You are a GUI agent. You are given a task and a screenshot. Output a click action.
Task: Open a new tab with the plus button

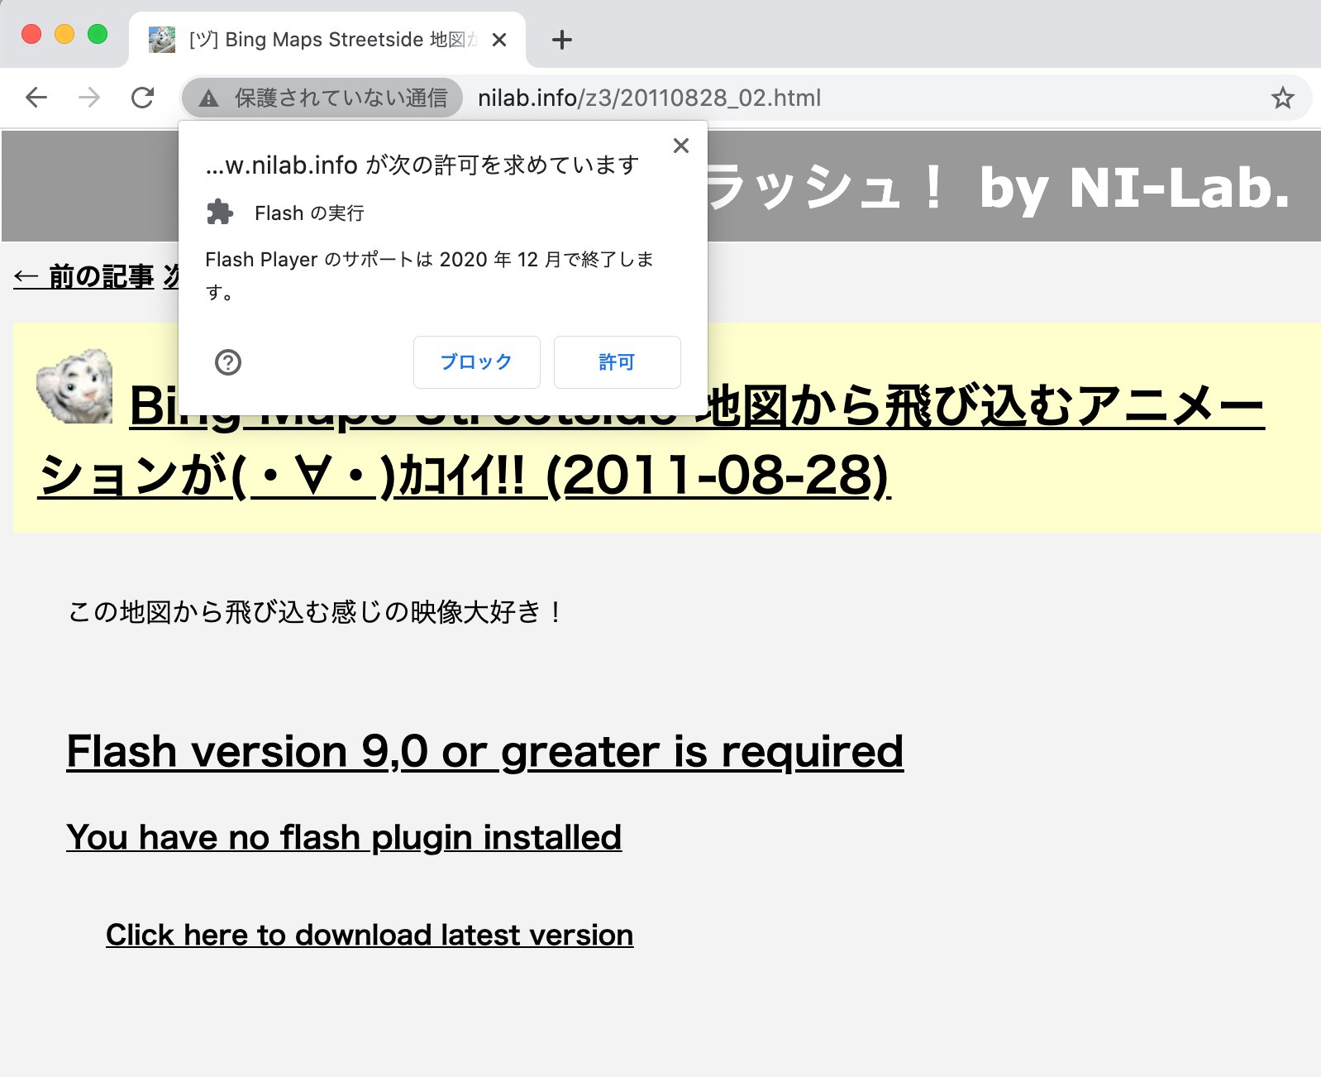click(561, 40)
